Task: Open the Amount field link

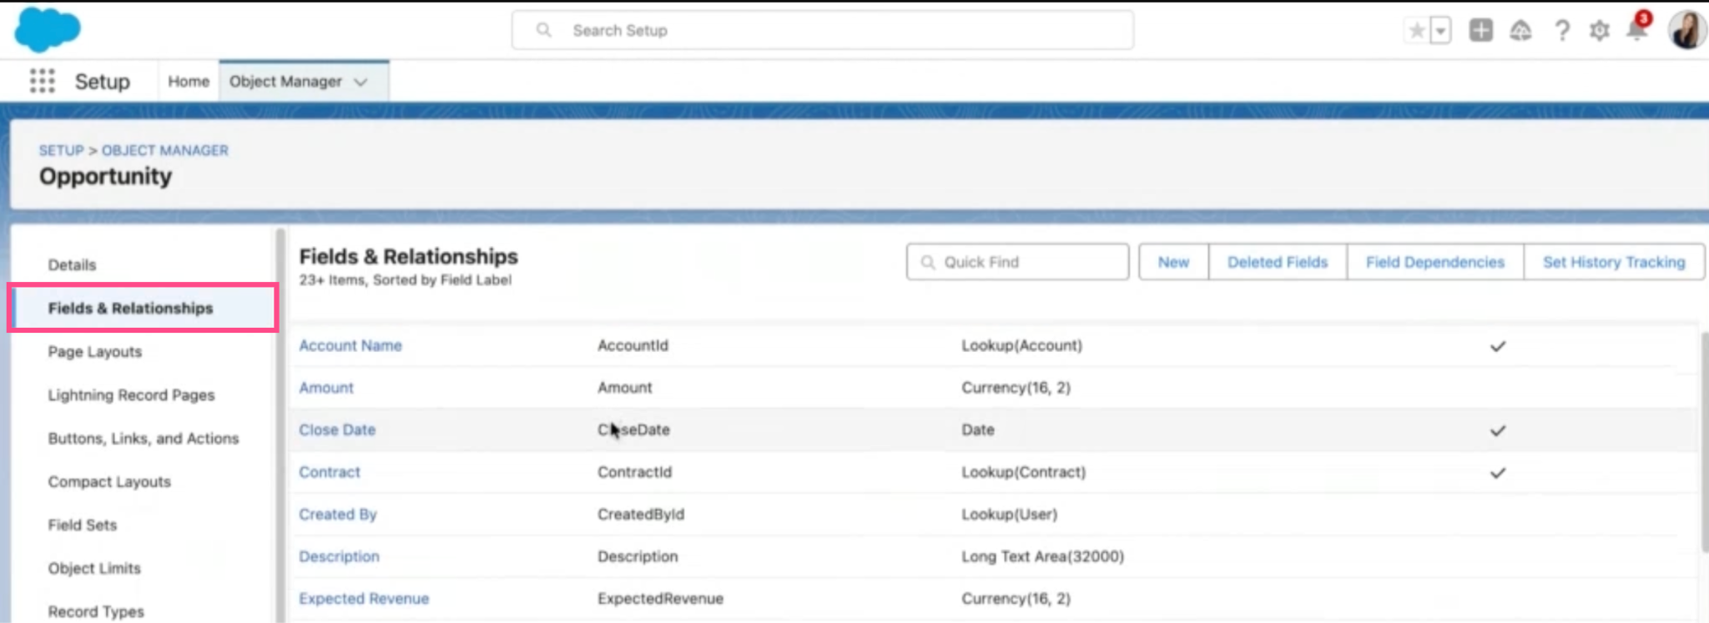Action: 325,388
